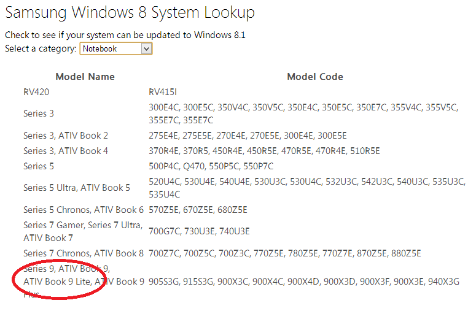
Task: Select the 'Select a category:' label
Action: [41, 48]
